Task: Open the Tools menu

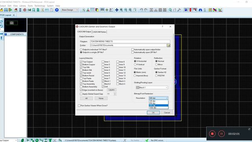Action: (x=30, y=6)
